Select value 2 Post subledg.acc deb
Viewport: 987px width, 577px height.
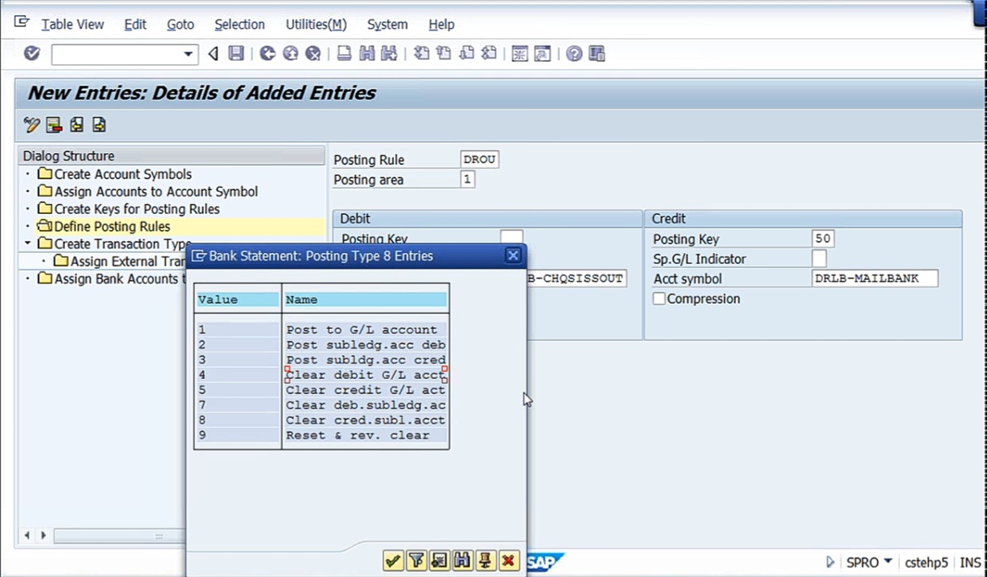click(x=321, y=344)
